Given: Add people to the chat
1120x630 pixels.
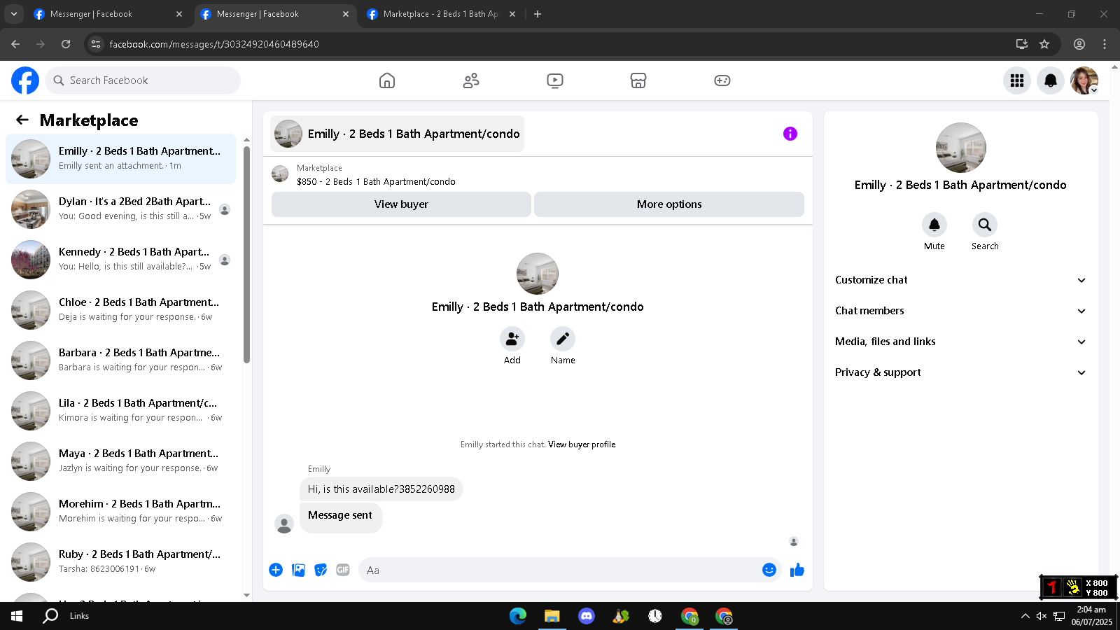Looking at the screenshot, I should click(x=512, y=339).
